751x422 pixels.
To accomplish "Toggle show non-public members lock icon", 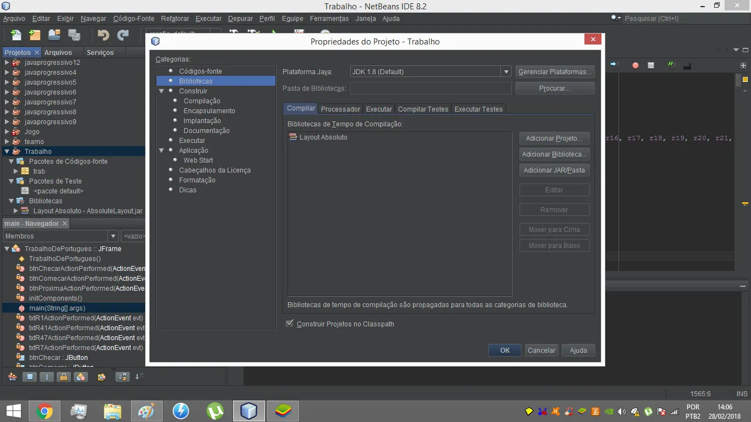I will pyautogui.click(x=64, y=377).
